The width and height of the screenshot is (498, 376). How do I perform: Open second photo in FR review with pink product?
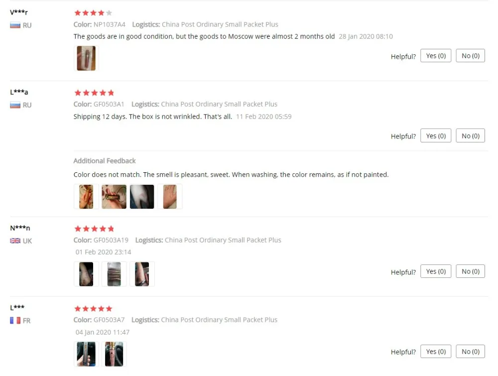(114, 354)
